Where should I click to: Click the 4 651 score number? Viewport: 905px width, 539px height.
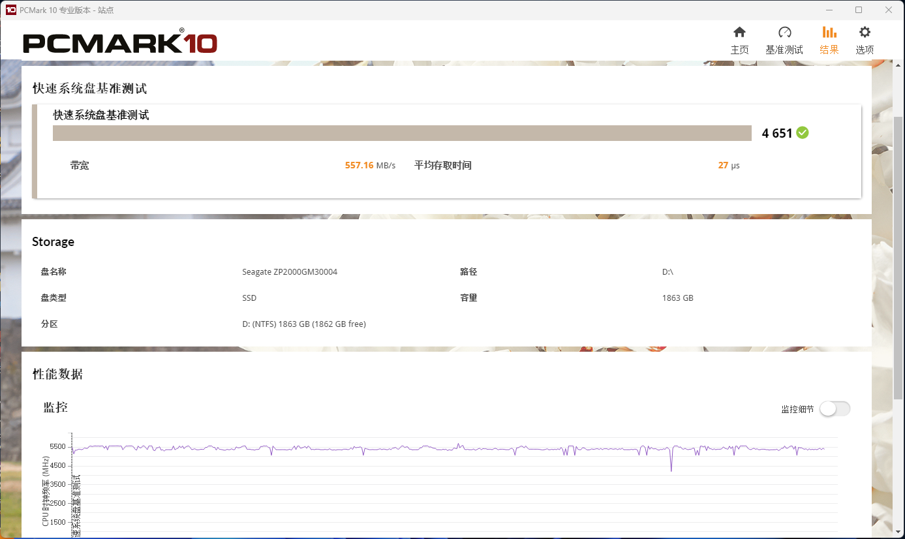click(x=776, y=134)
